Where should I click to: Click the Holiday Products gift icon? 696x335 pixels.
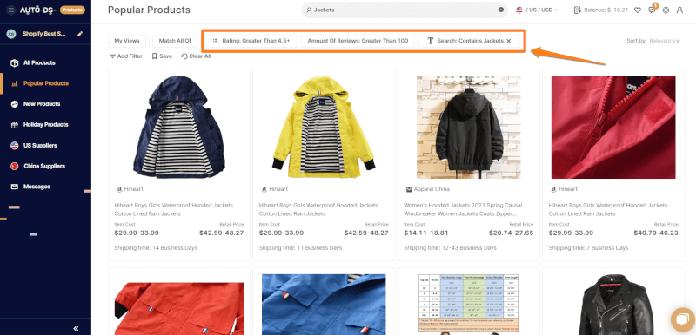(14, 125)
